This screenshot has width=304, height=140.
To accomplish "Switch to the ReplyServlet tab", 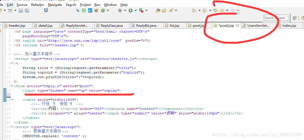I will (77, 25).
